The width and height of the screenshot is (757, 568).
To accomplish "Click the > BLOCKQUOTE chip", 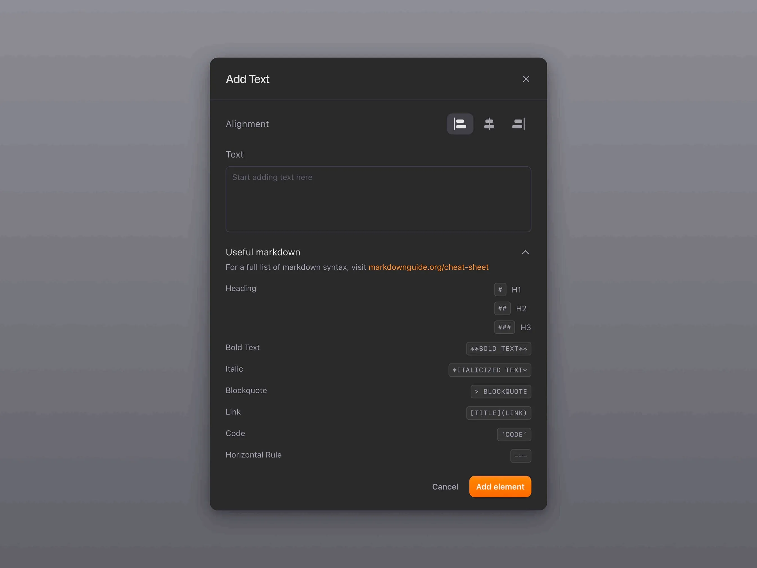I will point(501,391).
